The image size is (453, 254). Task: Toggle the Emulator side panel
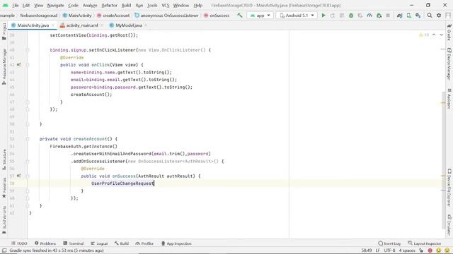(x=449, y=225)
